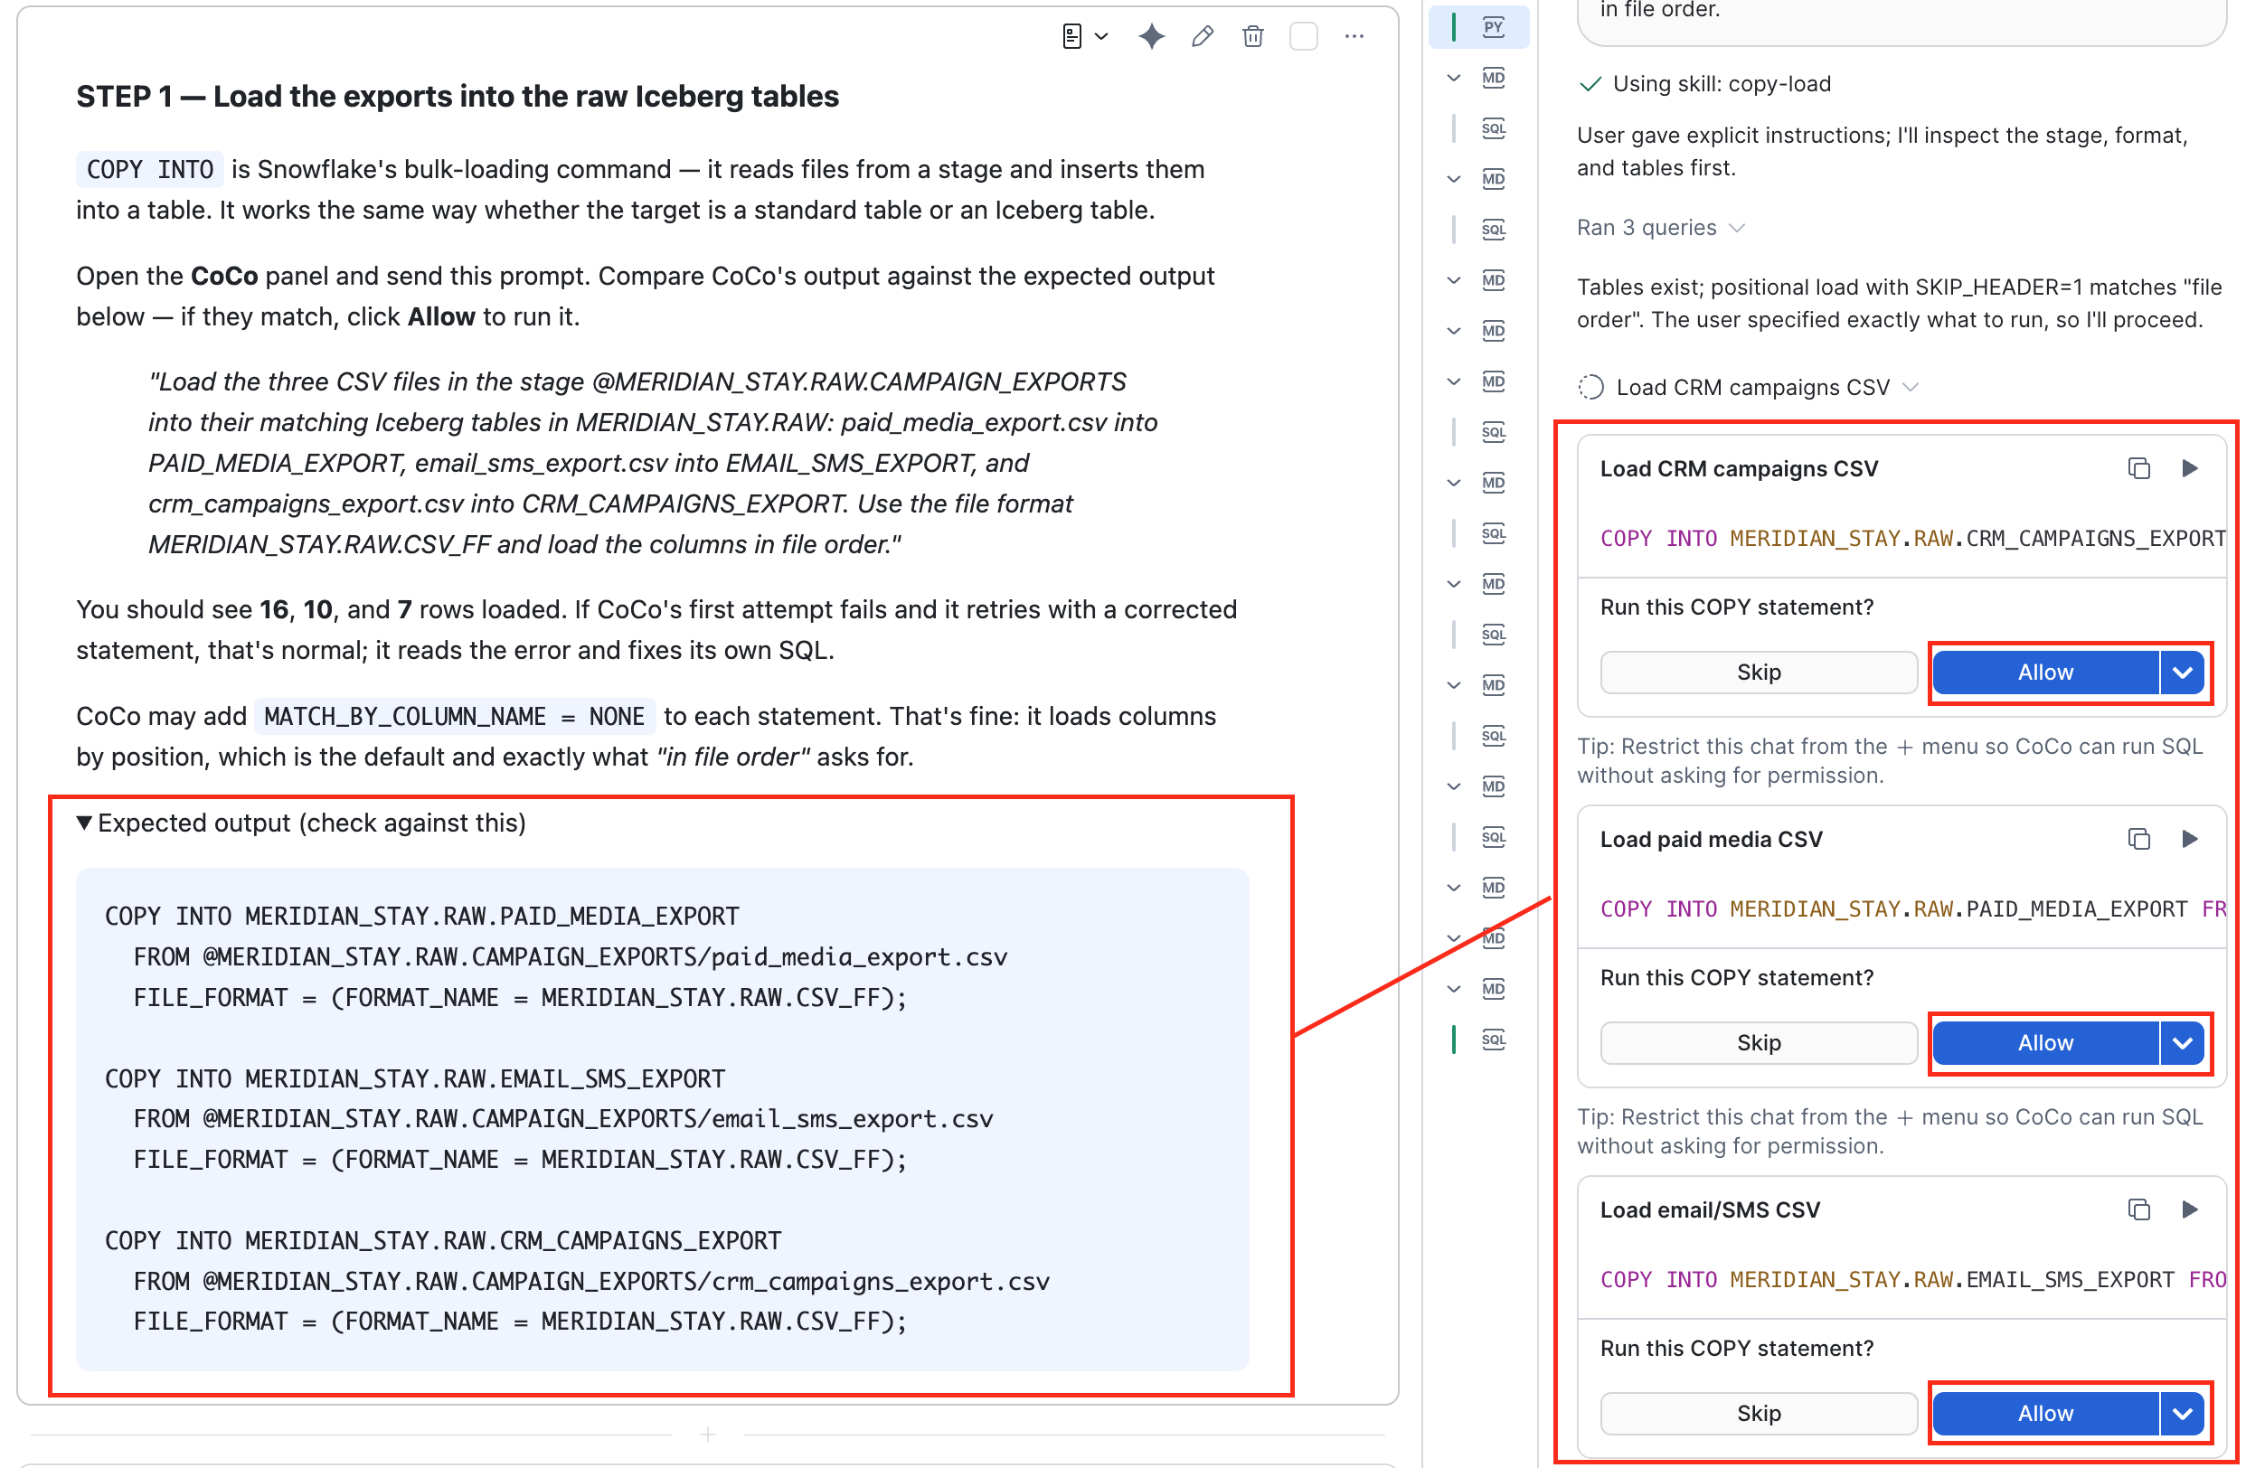Open Allow dropdown arrow for email/SMS statement
The image size is (2246, 1468).
pos(2182,1415)
